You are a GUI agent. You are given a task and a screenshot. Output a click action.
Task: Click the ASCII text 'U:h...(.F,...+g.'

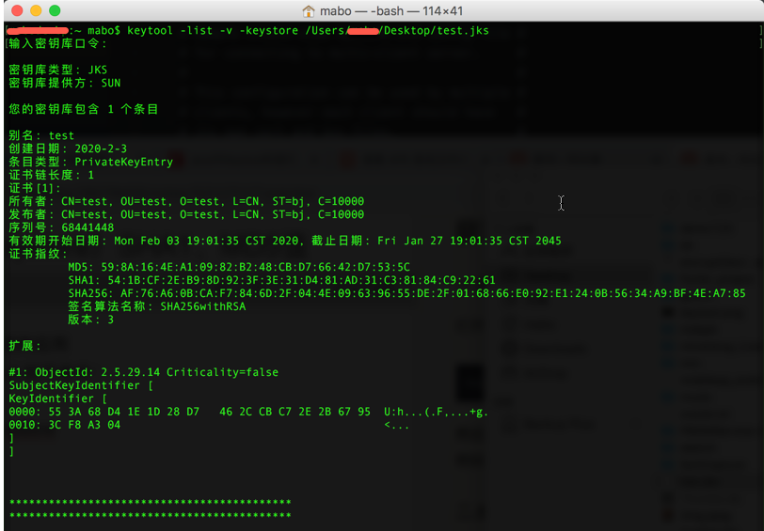click(436, 412)
